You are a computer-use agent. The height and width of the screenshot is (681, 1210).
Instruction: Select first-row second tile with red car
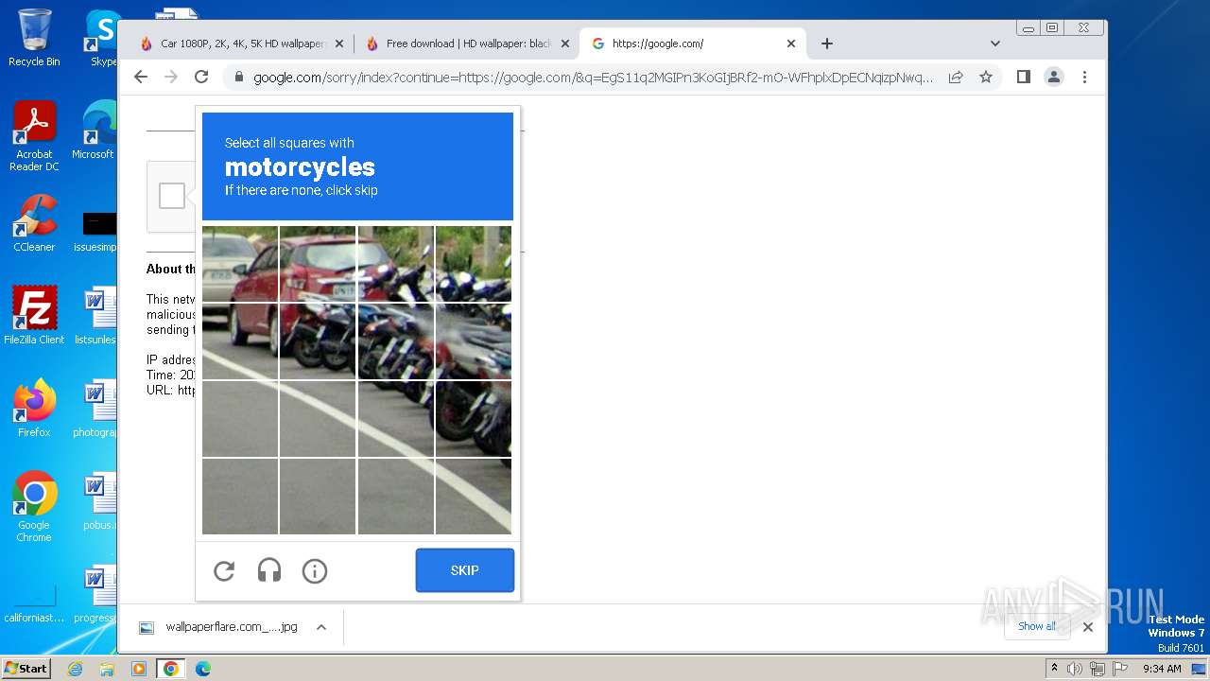(x=318, y=264)
